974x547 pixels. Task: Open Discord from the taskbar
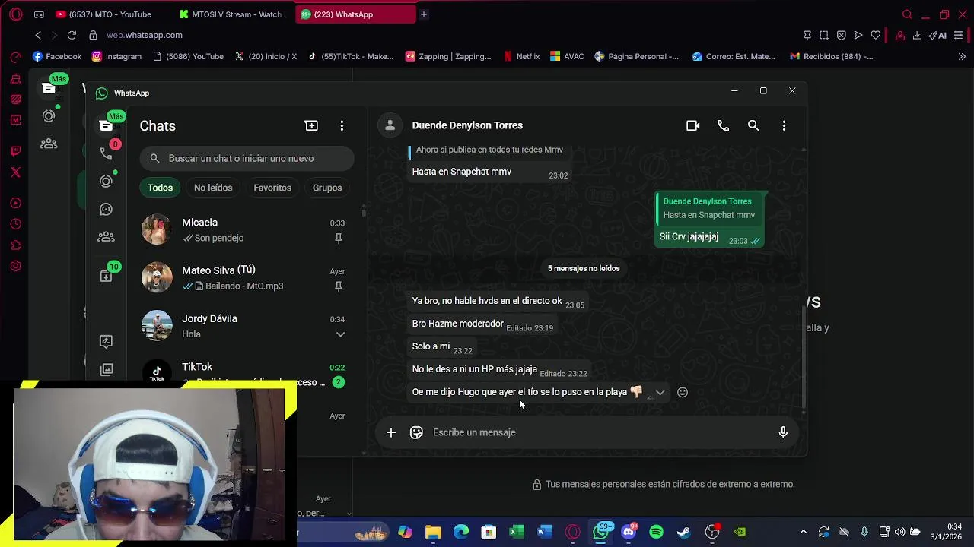pos(629,532)
